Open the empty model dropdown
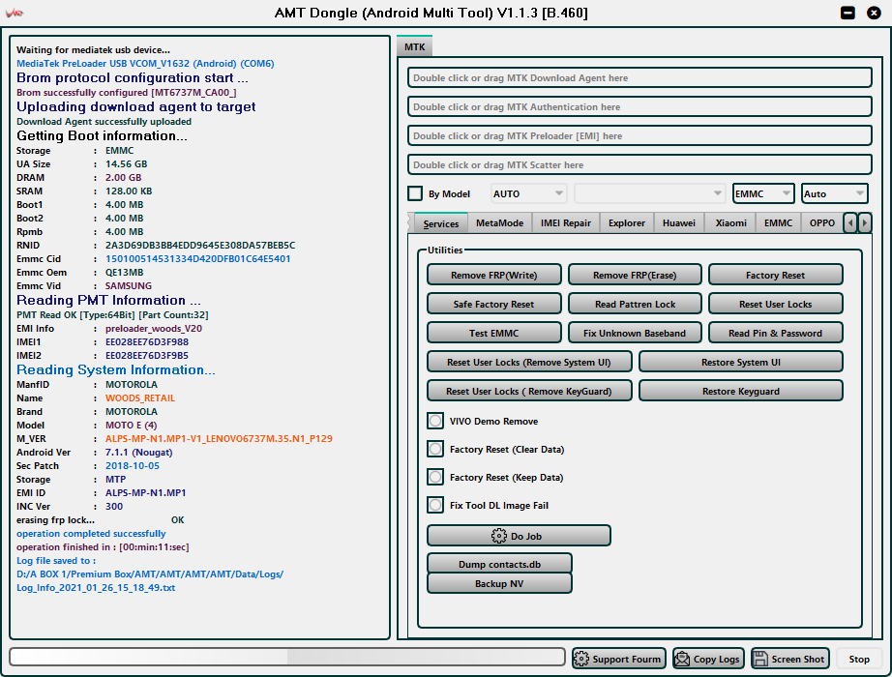 [x=650, y=194]
